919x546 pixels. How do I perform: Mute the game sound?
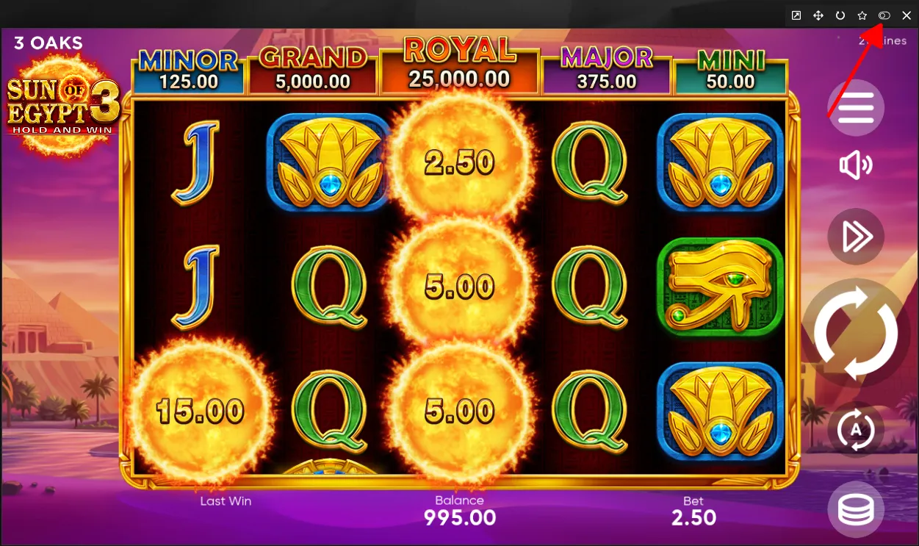click(856, 166)
